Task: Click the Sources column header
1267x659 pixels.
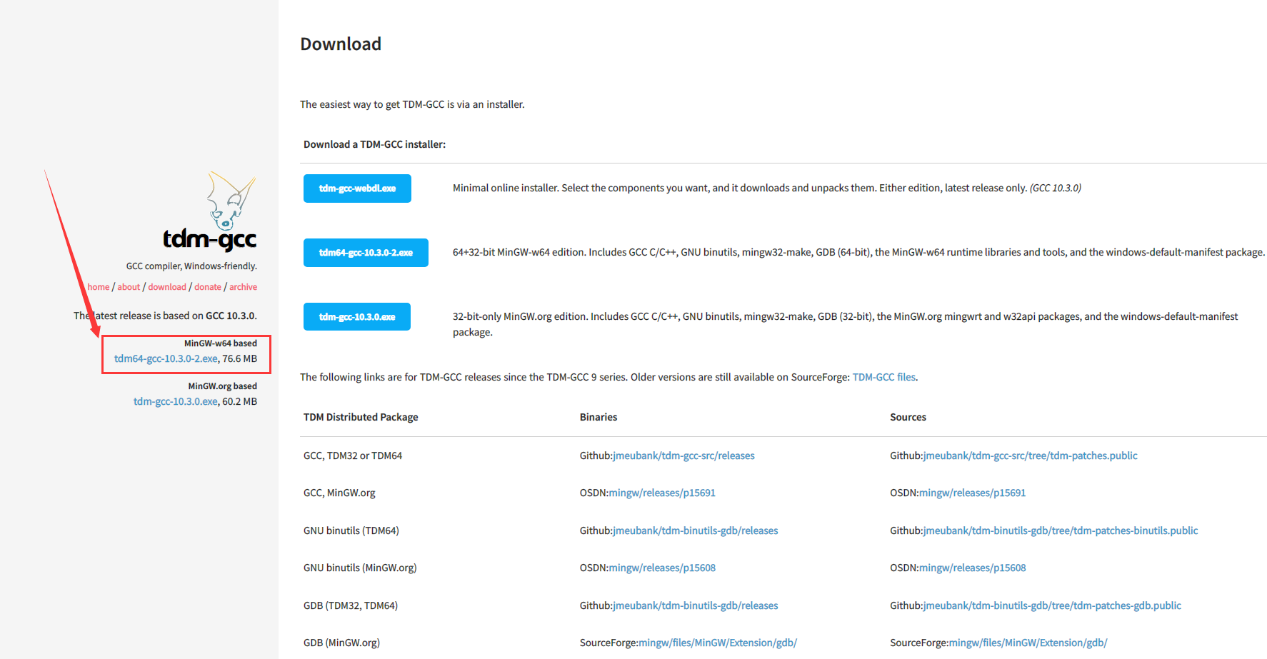Action: pyautogui.click(x=908, y=417)
